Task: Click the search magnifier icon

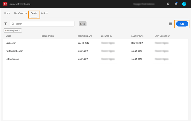Action: (x=13, y=24)
